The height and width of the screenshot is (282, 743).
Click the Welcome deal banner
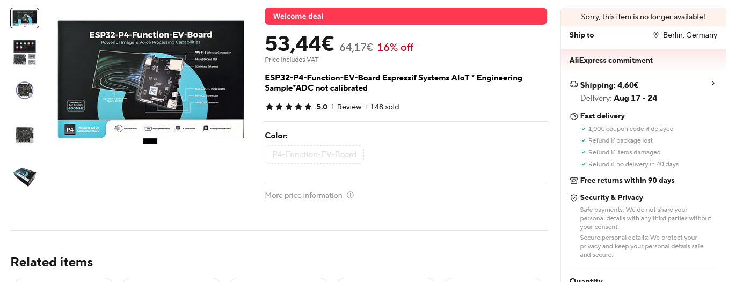406,16
